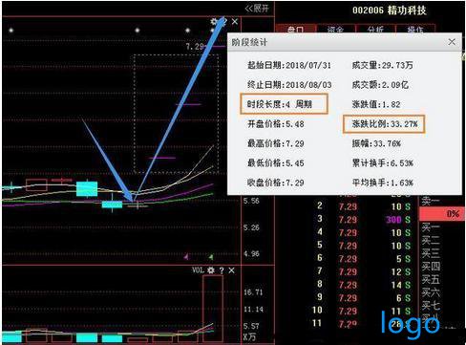
Task: Click 平均换手:1.63% entry
Action: (382, 183)
